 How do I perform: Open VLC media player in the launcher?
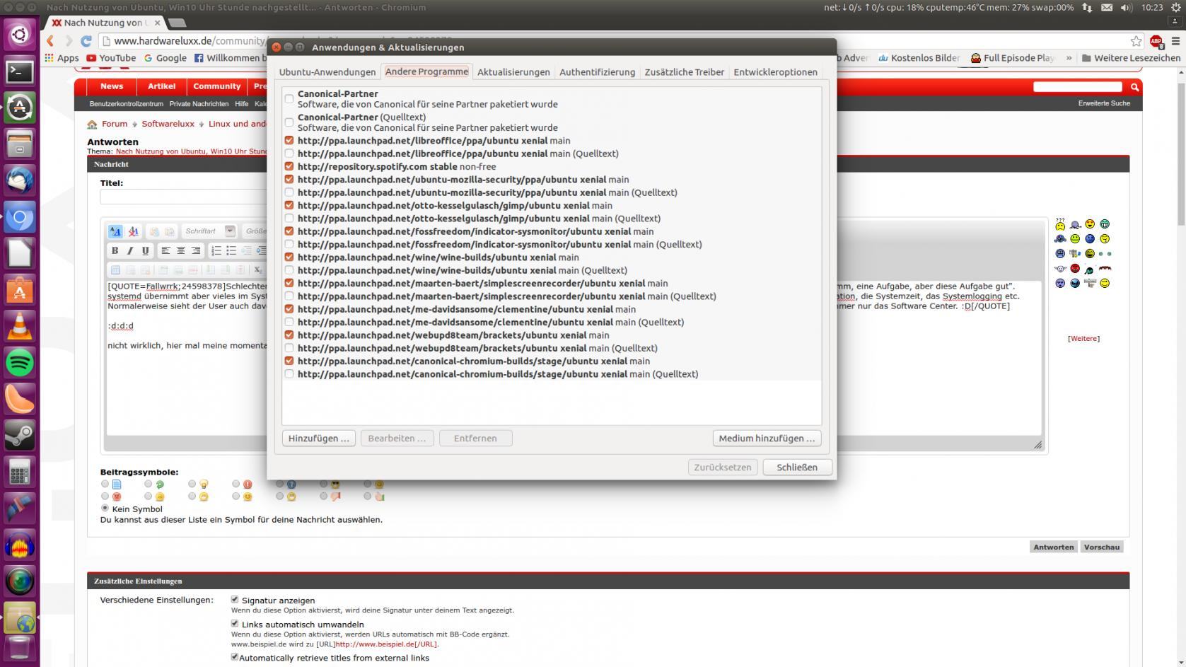point(20,326)
